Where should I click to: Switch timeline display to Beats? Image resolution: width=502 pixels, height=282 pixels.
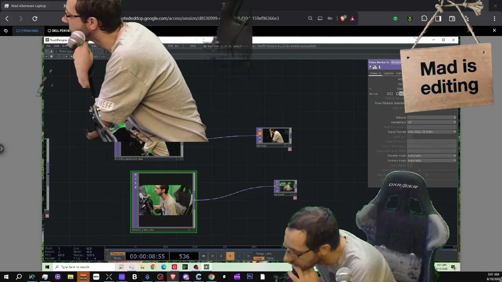pos(117,258)
